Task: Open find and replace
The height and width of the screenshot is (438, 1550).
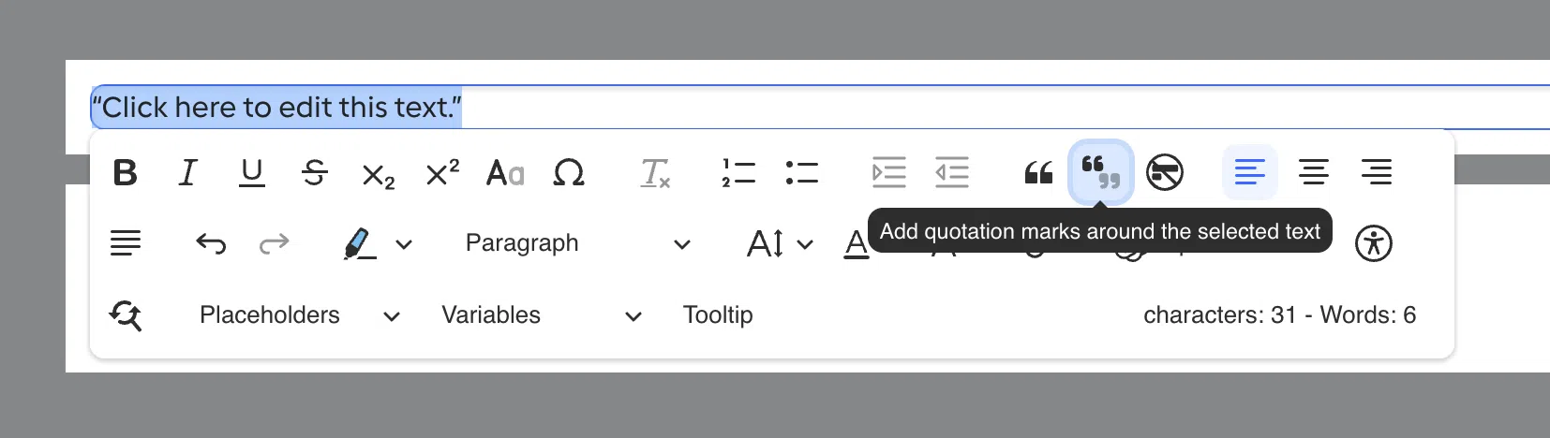Action: (x=126, y=315)
